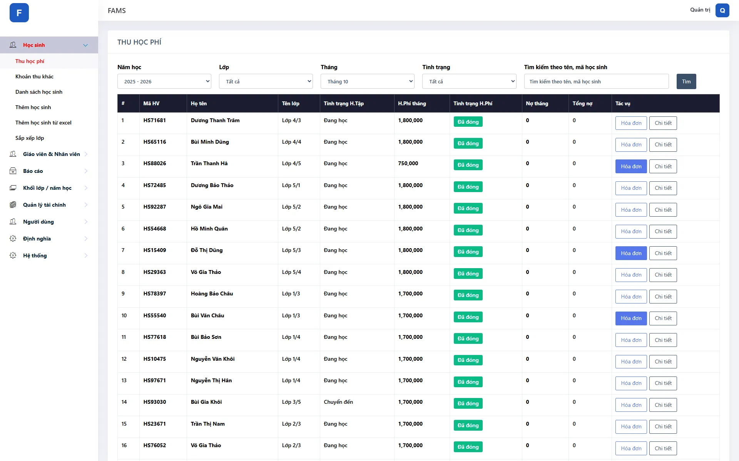Expand the Quản lý tài chính chevron

pyautogui.click(x=86, y=205)
